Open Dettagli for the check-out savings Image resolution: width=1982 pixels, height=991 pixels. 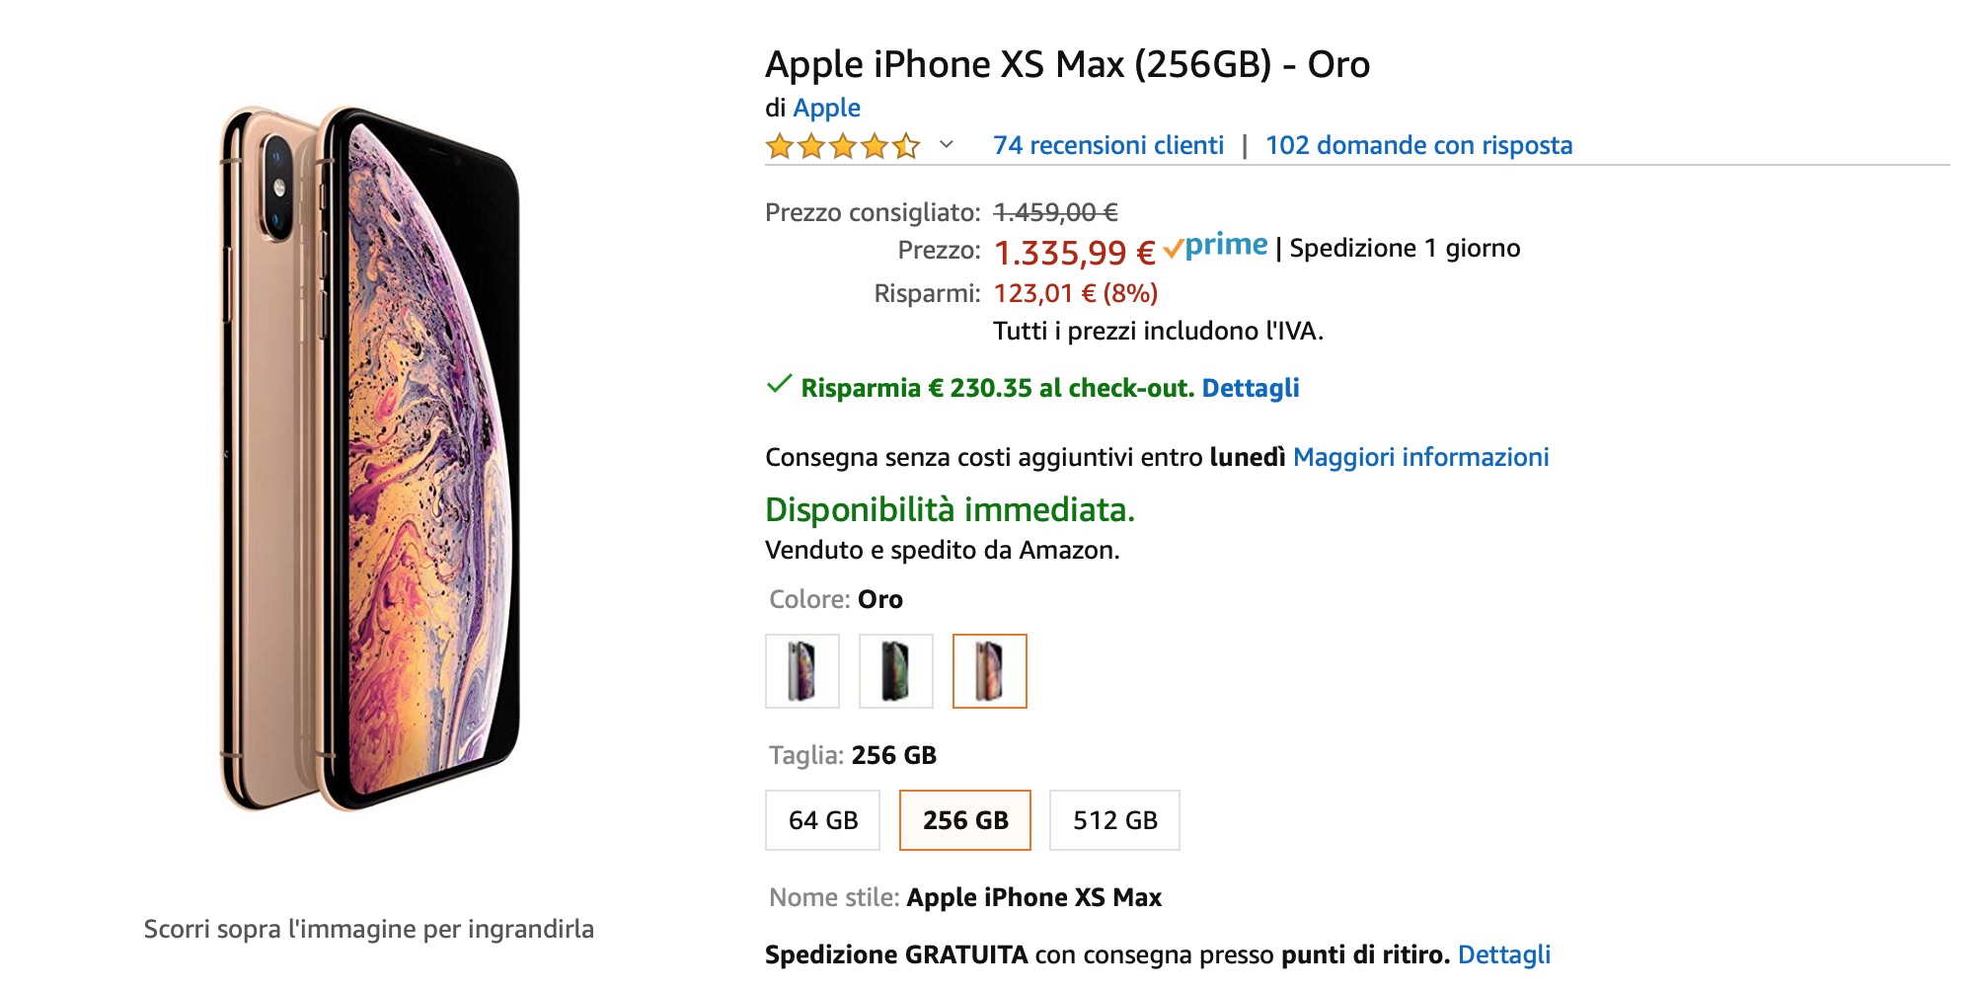coord(1250,388)
